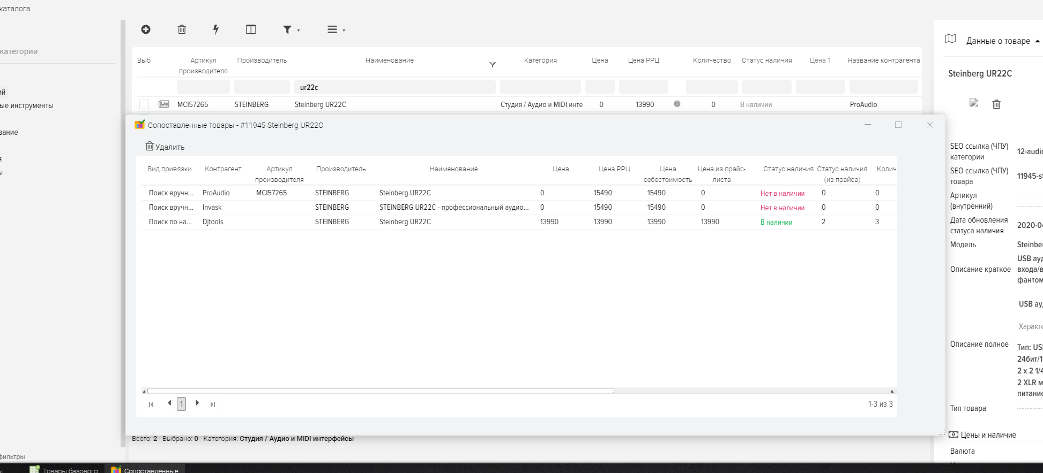Collapse the Данные о товаре section

tap(1038, 41)
